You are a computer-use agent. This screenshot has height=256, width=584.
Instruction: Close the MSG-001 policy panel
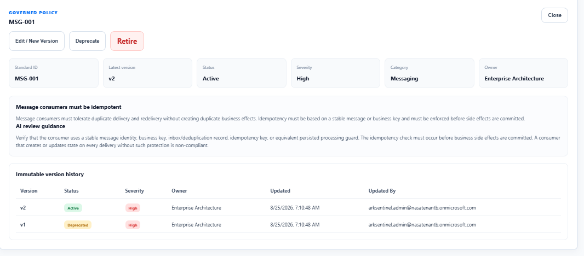554,15
